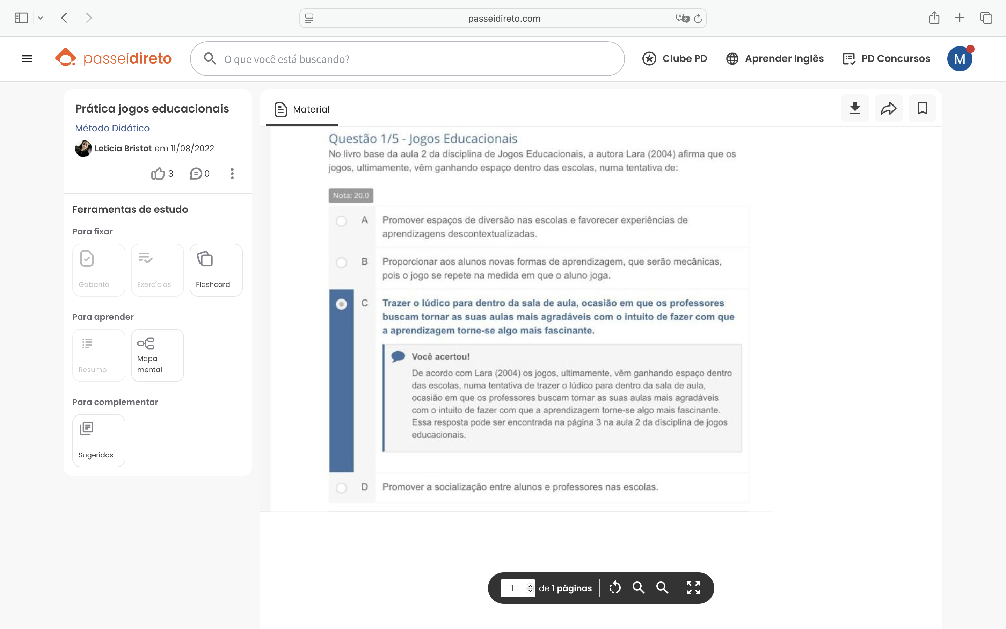Open the comments bubble icon
Screen dimensions: 1006x629
(196, 173)
